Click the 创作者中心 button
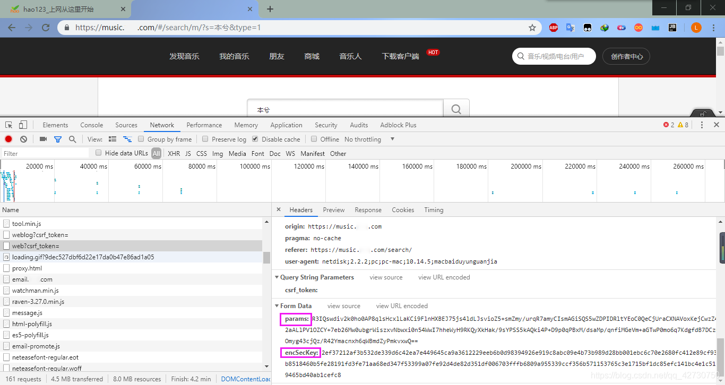Screen dimensions: 725x385 [x=626, y=56]
